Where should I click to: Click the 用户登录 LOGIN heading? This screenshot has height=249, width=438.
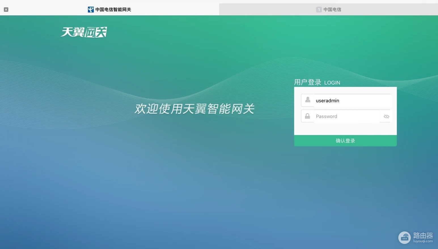(x=317, y=82)
